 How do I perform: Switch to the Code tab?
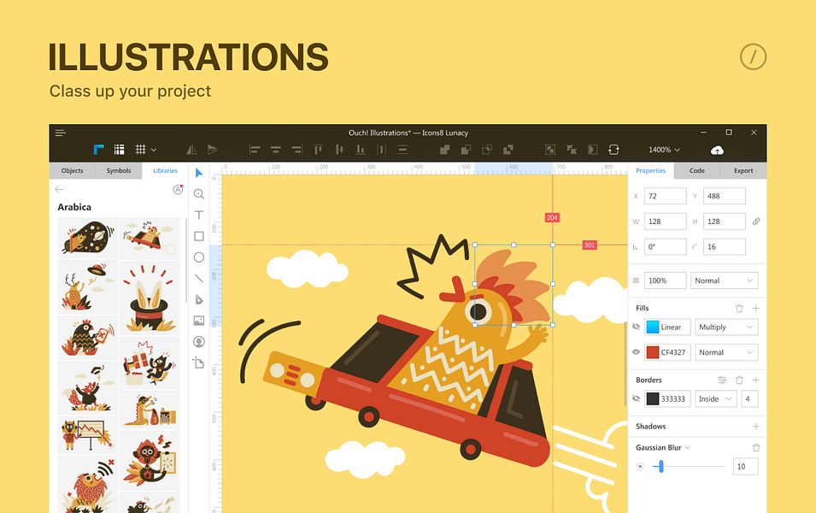tap(696, 170)
